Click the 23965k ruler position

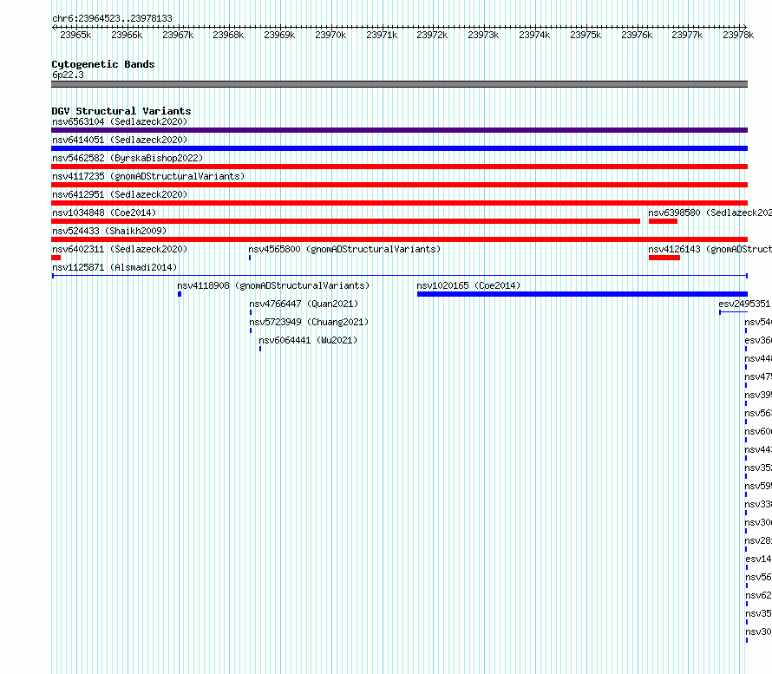coord(75,35)
